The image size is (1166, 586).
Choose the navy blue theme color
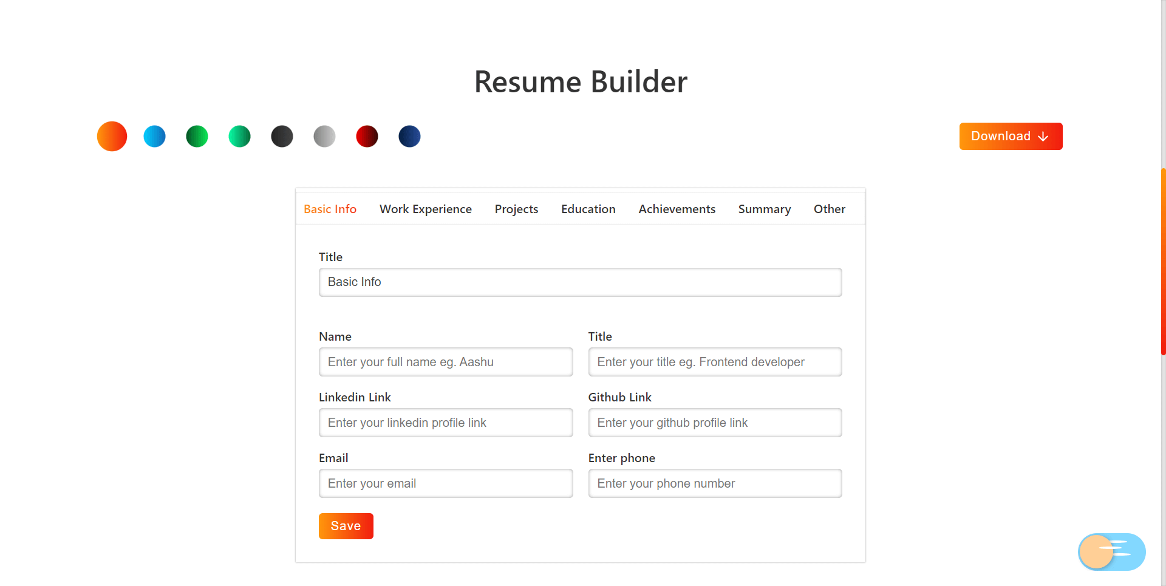pos(409,136)
